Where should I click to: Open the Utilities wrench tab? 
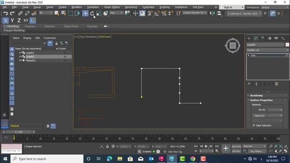tap(283, 38)
